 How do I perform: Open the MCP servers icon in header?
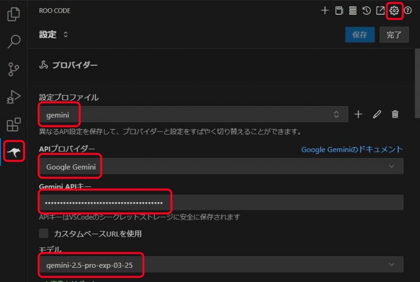[x=353, y=11]
